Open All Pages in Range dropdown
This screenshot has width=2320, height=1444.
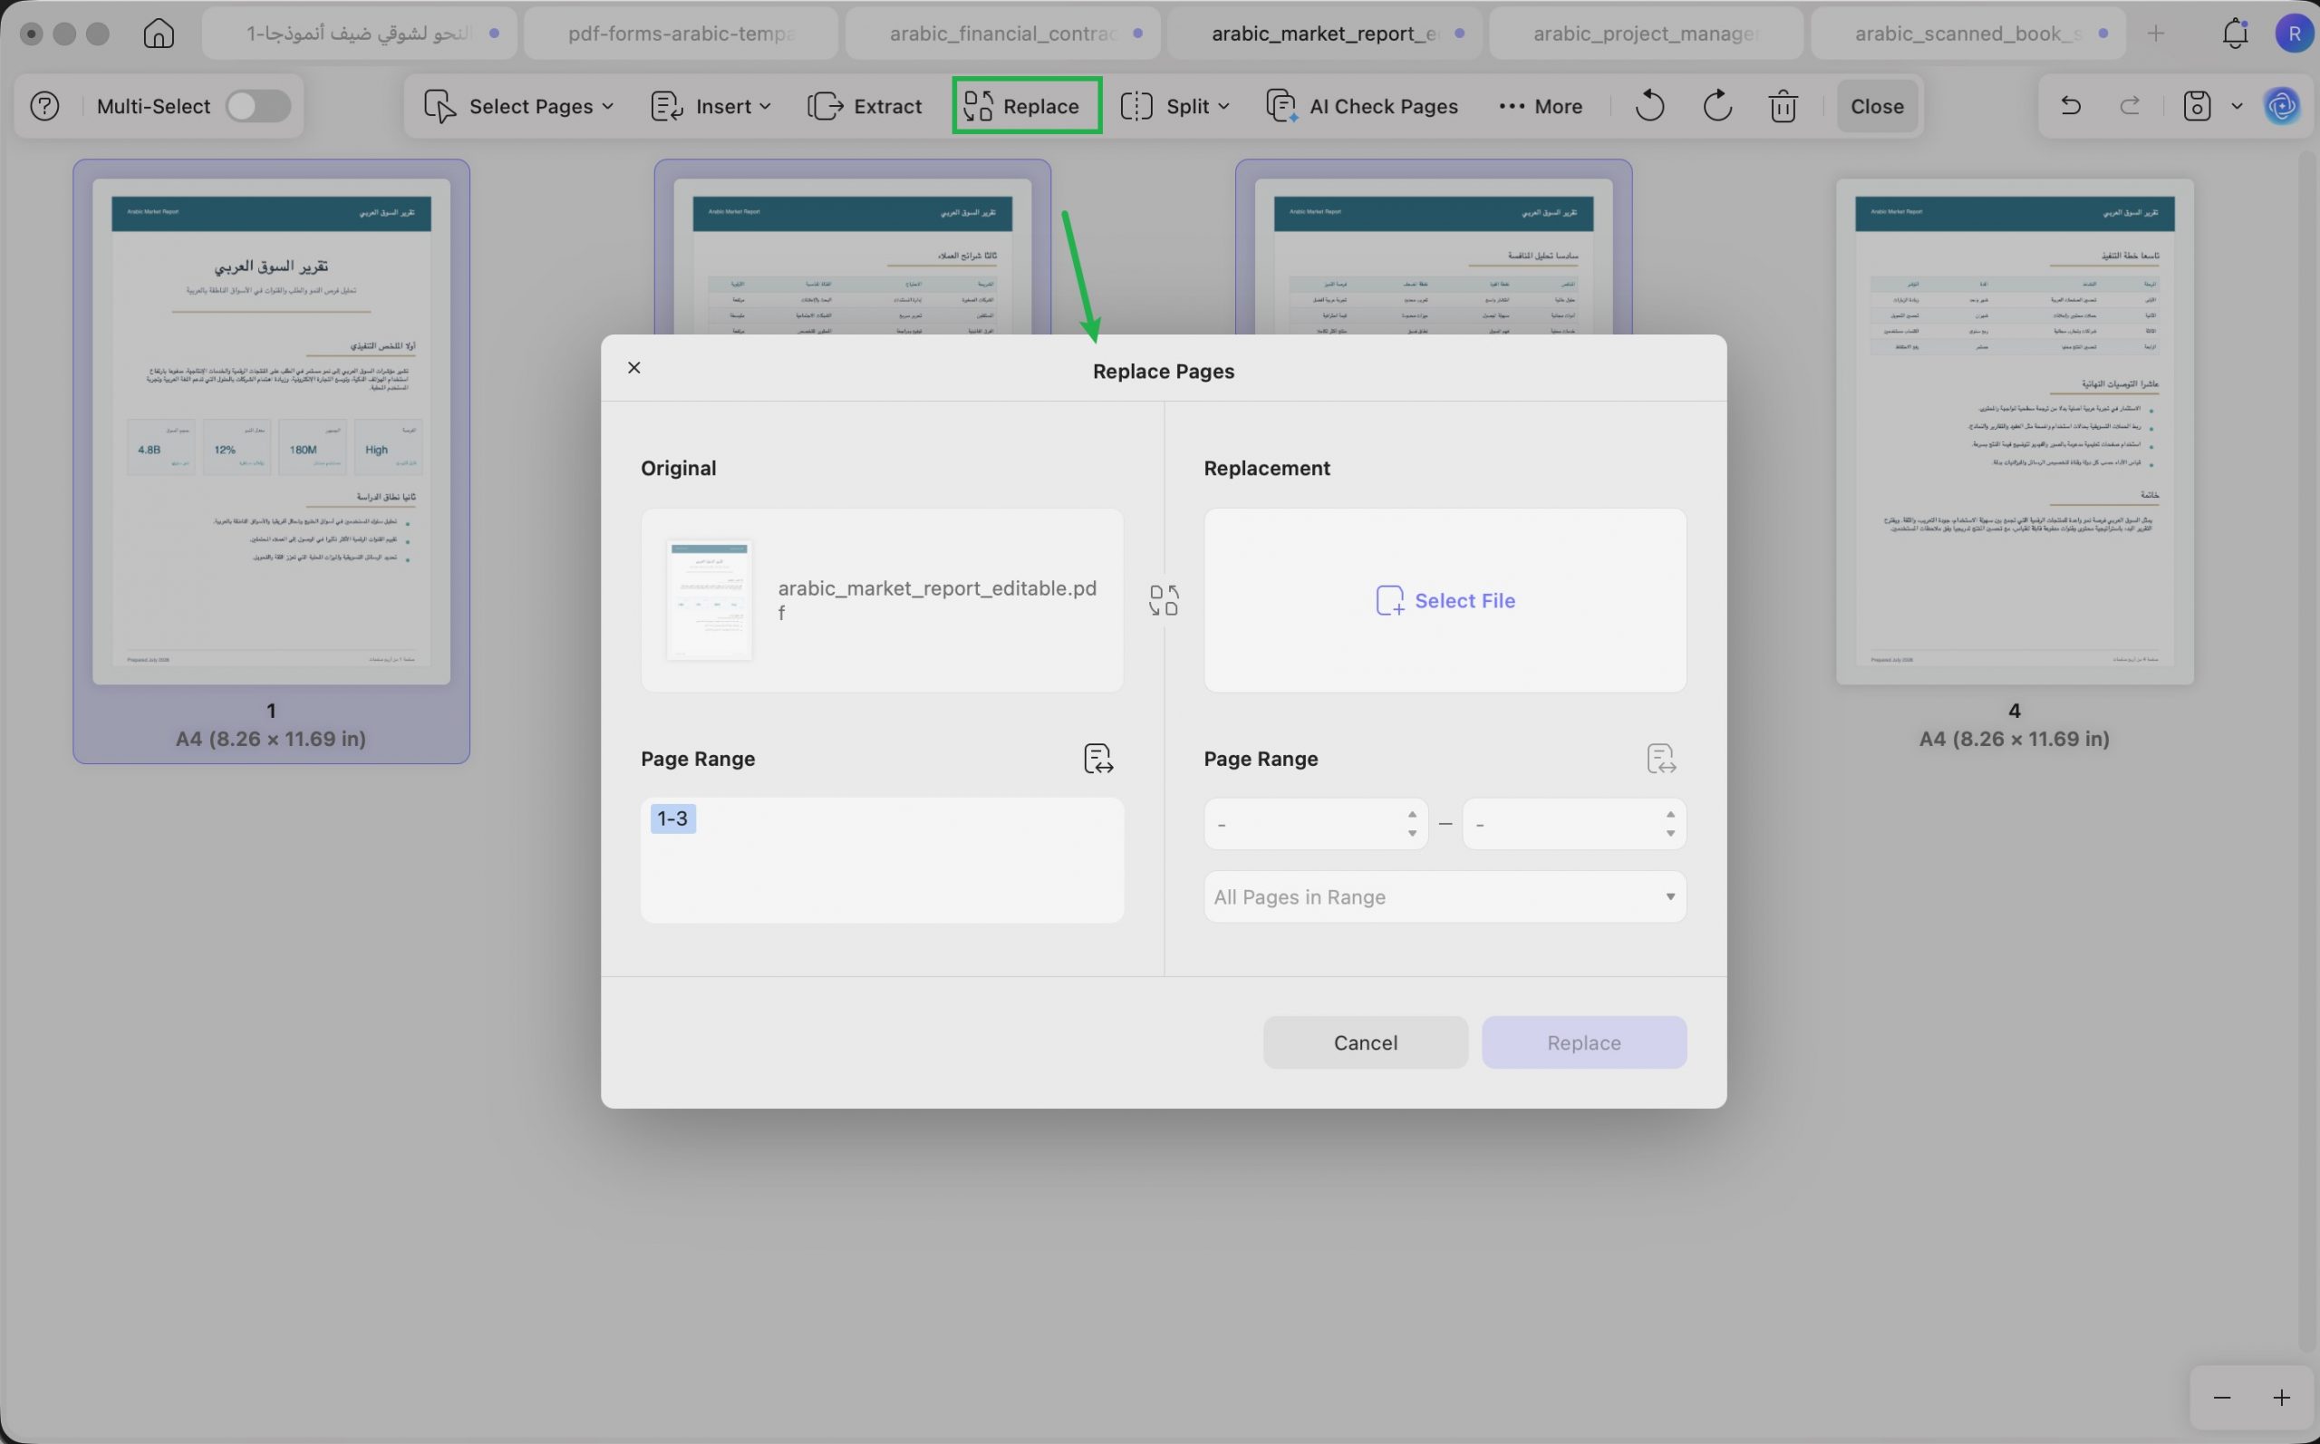tap(1445, 896)
